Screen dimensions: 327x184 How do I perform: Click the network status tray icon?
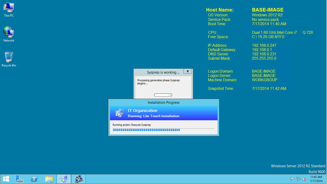click(x=298, y=179)
